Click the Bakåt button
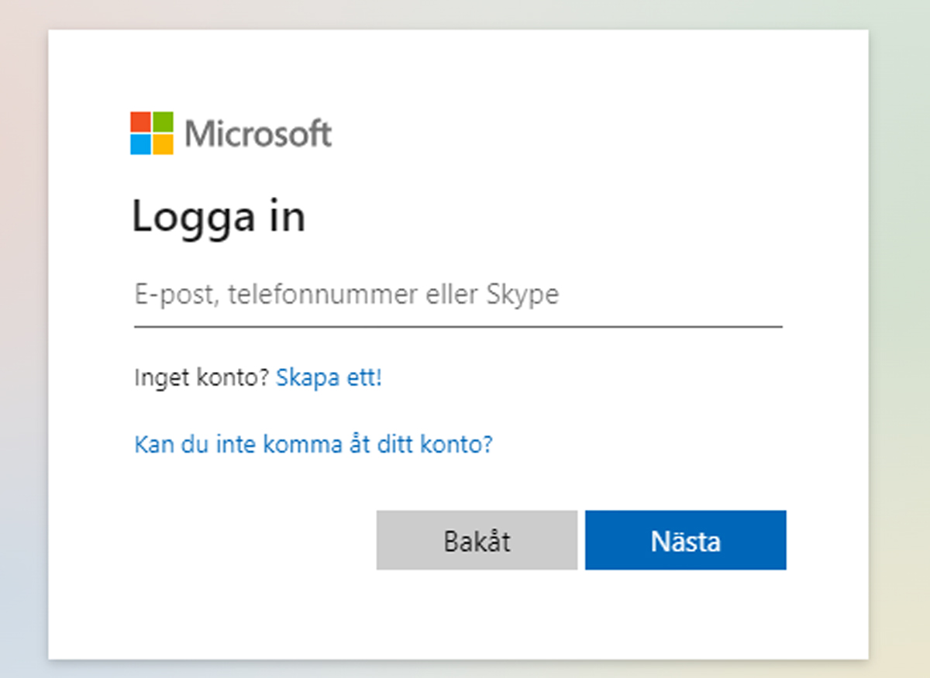The height and width of the screenshot is (678, 930). [477, 540]
